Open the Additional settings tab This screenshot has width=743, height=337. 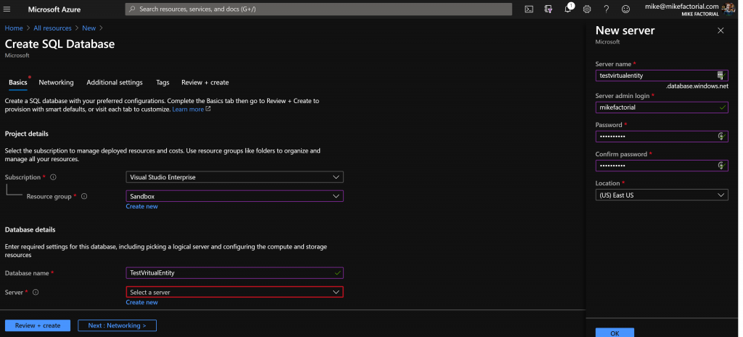[114, 83]
